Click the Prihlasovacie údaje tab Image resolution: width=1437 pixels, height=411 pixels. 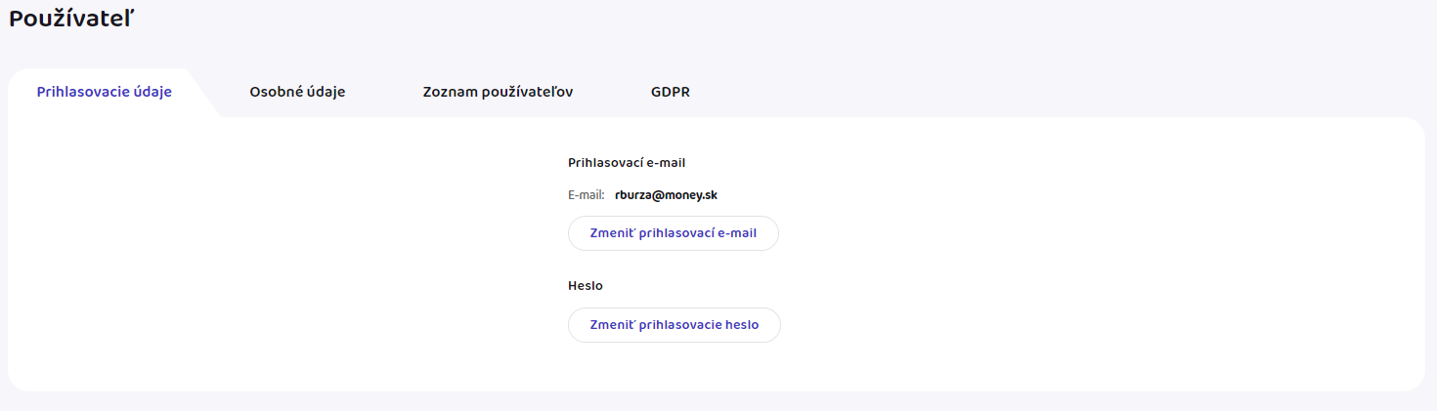pyautogui.click(x=105, y=92)
